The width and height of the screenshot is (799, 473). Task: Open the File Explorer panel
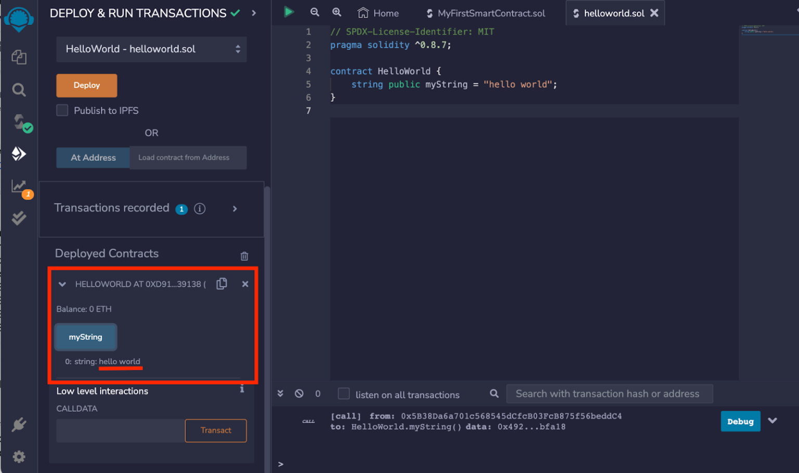coord(19,57)
